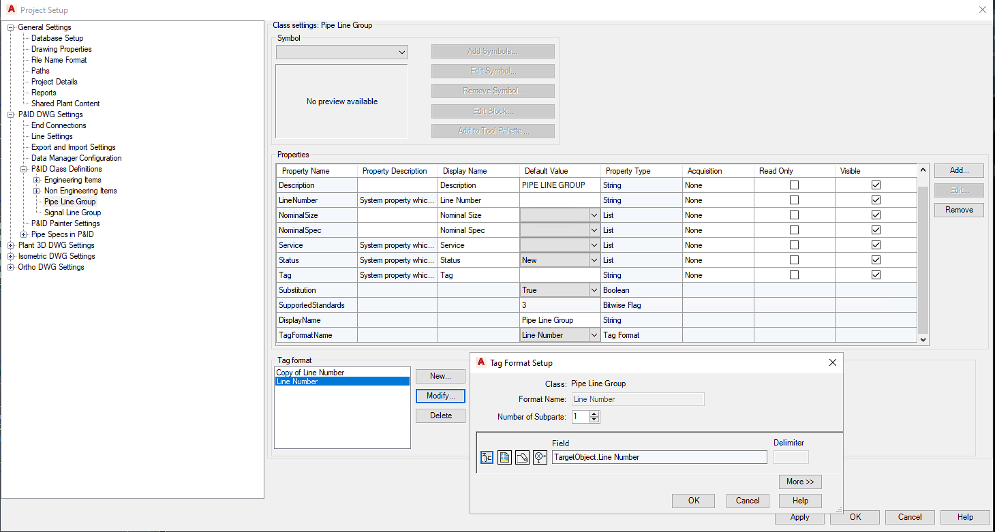The height and width of the screenshot is (532, 995).
Task: Enable Read Only for the Tag property
Action: (794, 275)
